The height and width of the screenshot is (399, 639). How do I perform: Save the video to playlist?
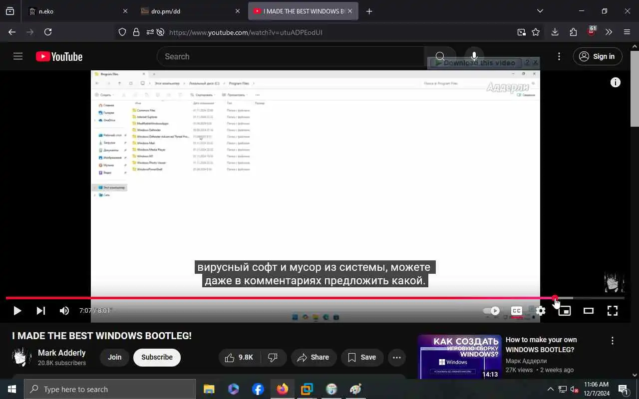click(x=362, y=357)
